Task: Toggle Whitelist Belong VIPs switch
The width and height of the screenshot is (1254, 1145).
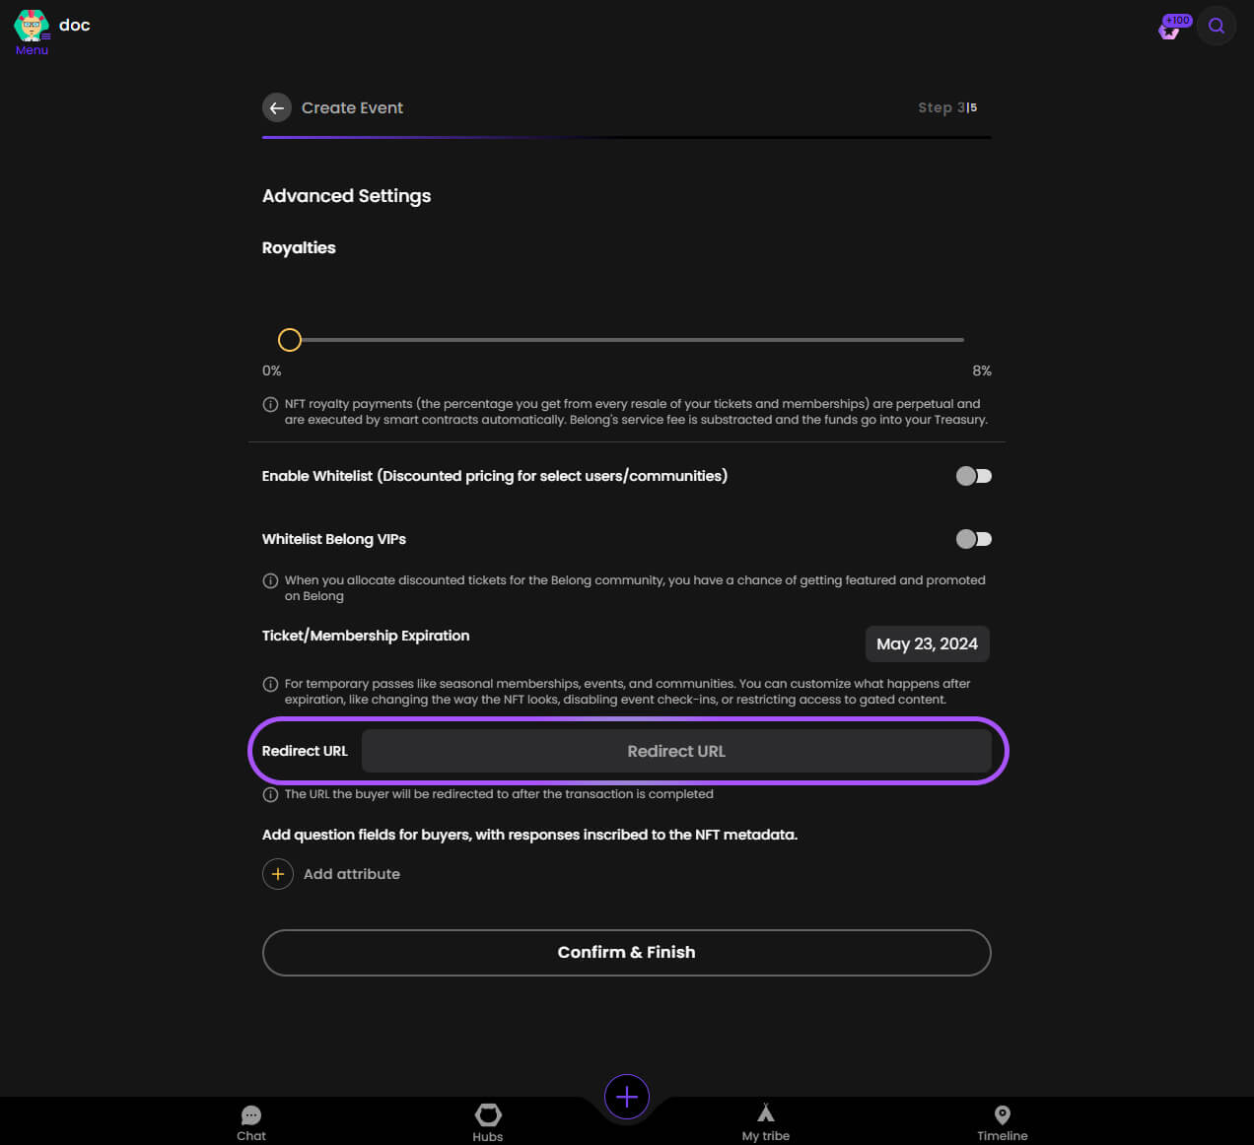Action: (974, 539)
